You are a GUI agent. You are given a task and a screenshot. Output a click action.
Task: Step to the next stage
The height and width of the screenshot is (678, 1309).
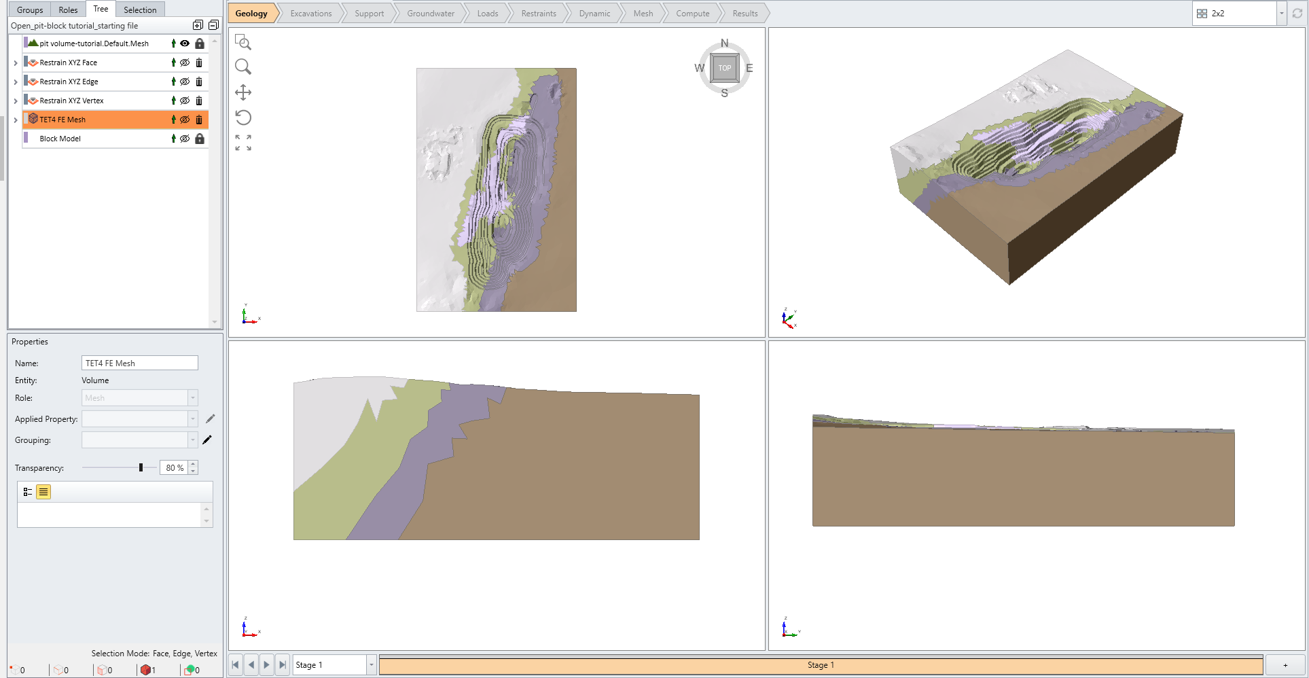266,665
